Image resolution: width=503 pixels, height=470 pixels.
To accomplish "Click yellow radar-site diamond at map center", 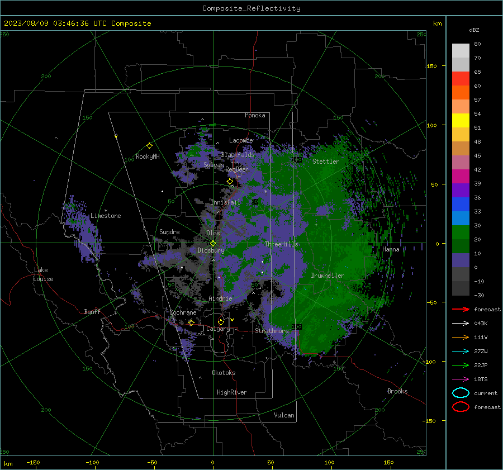I will [213, 244].
